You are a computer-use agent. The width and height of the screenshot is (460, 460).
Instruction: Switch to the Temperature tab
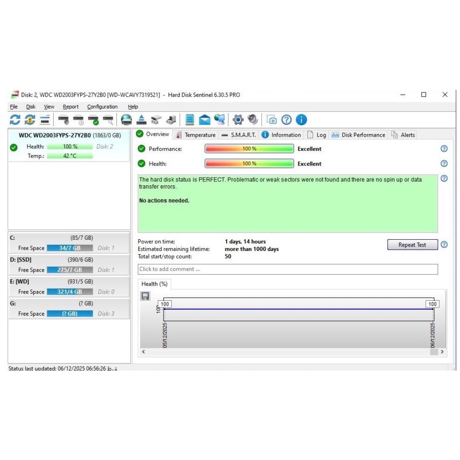[x=196, y=135]
